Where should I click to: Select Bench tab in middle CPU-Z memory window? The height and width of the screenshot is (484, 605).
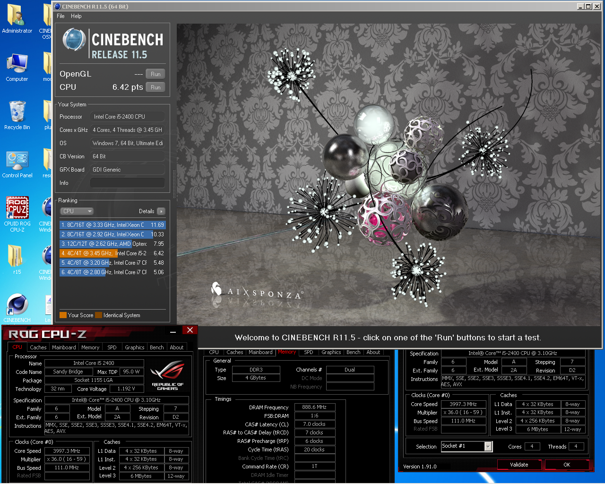(354, 352)
